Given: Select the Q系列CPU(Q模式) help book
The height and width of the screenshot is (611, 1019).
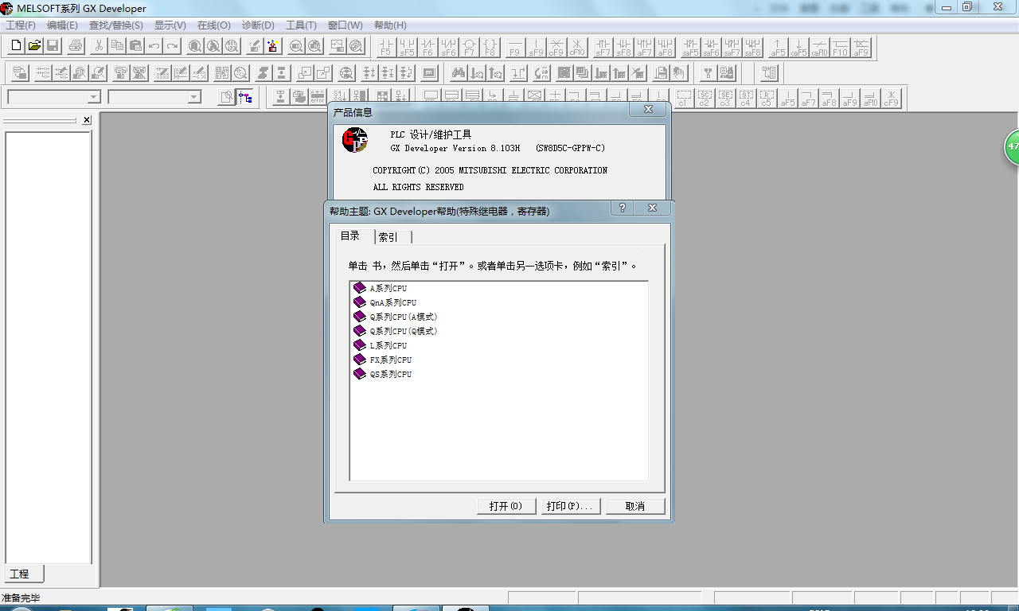Looking at the screenshot, I should tap(403, 331).
